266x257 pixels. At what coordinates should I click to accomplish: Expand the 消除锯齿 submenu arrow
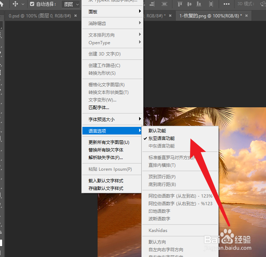[x=140, y=23]
